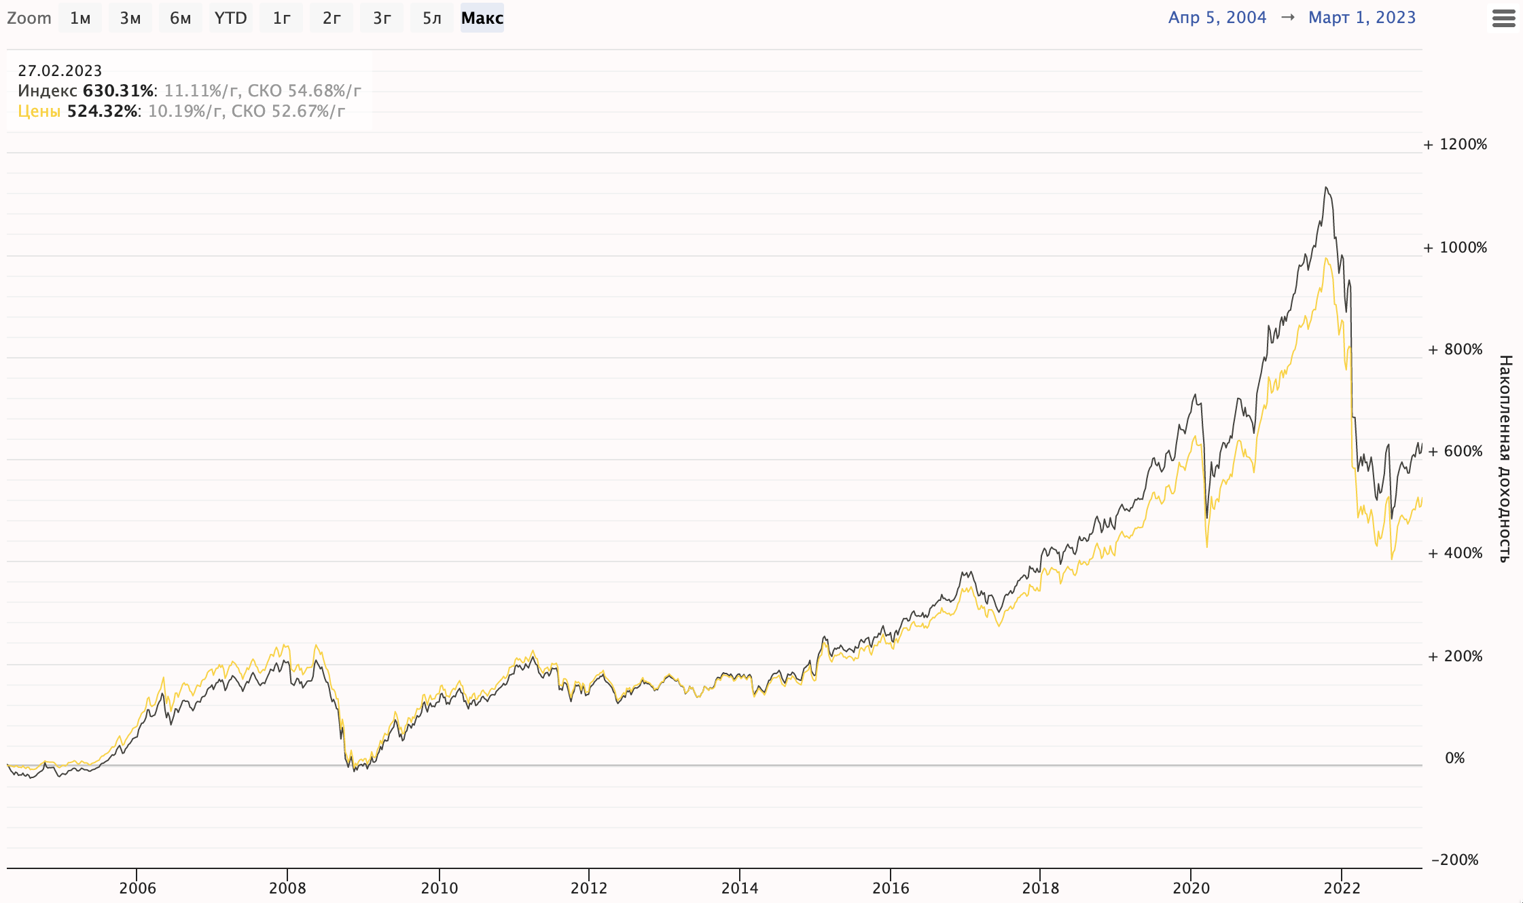Click the yellow Цены series label

click(x=39, y=111)
